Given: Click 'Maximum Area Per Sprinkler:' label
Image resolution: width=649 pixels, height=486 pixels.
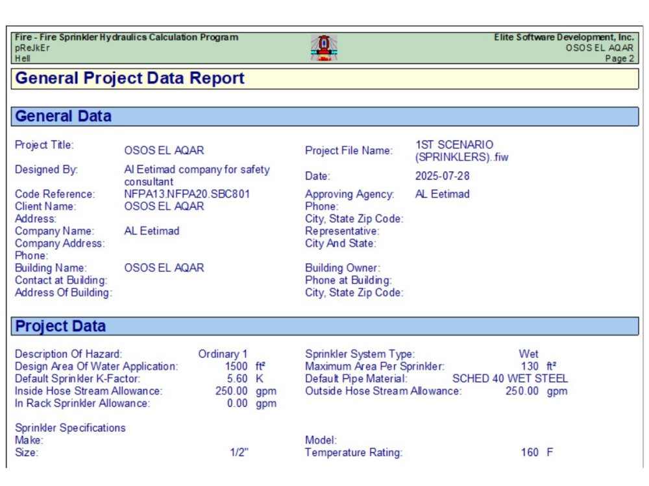Looking at the screenshot, I should tap(375, 367).
